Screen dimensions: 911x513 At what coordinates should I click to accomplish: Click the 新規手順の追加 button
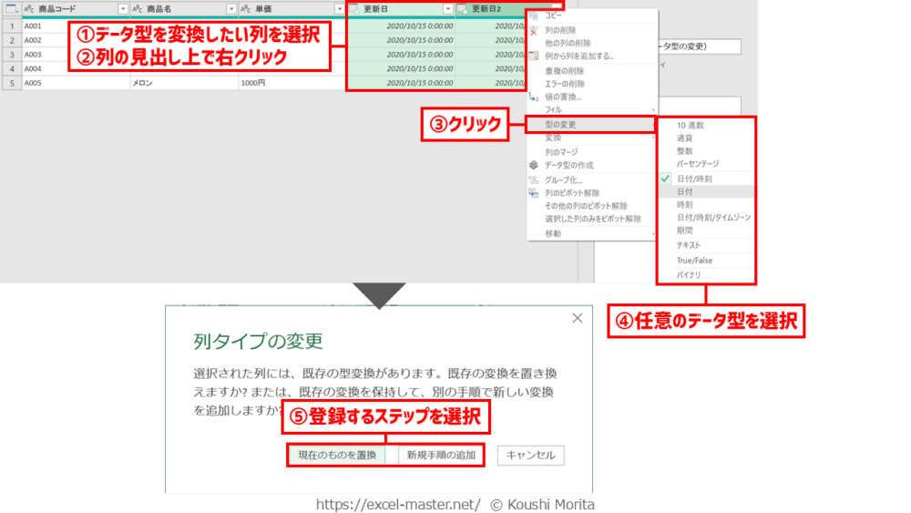coord(440,455)
